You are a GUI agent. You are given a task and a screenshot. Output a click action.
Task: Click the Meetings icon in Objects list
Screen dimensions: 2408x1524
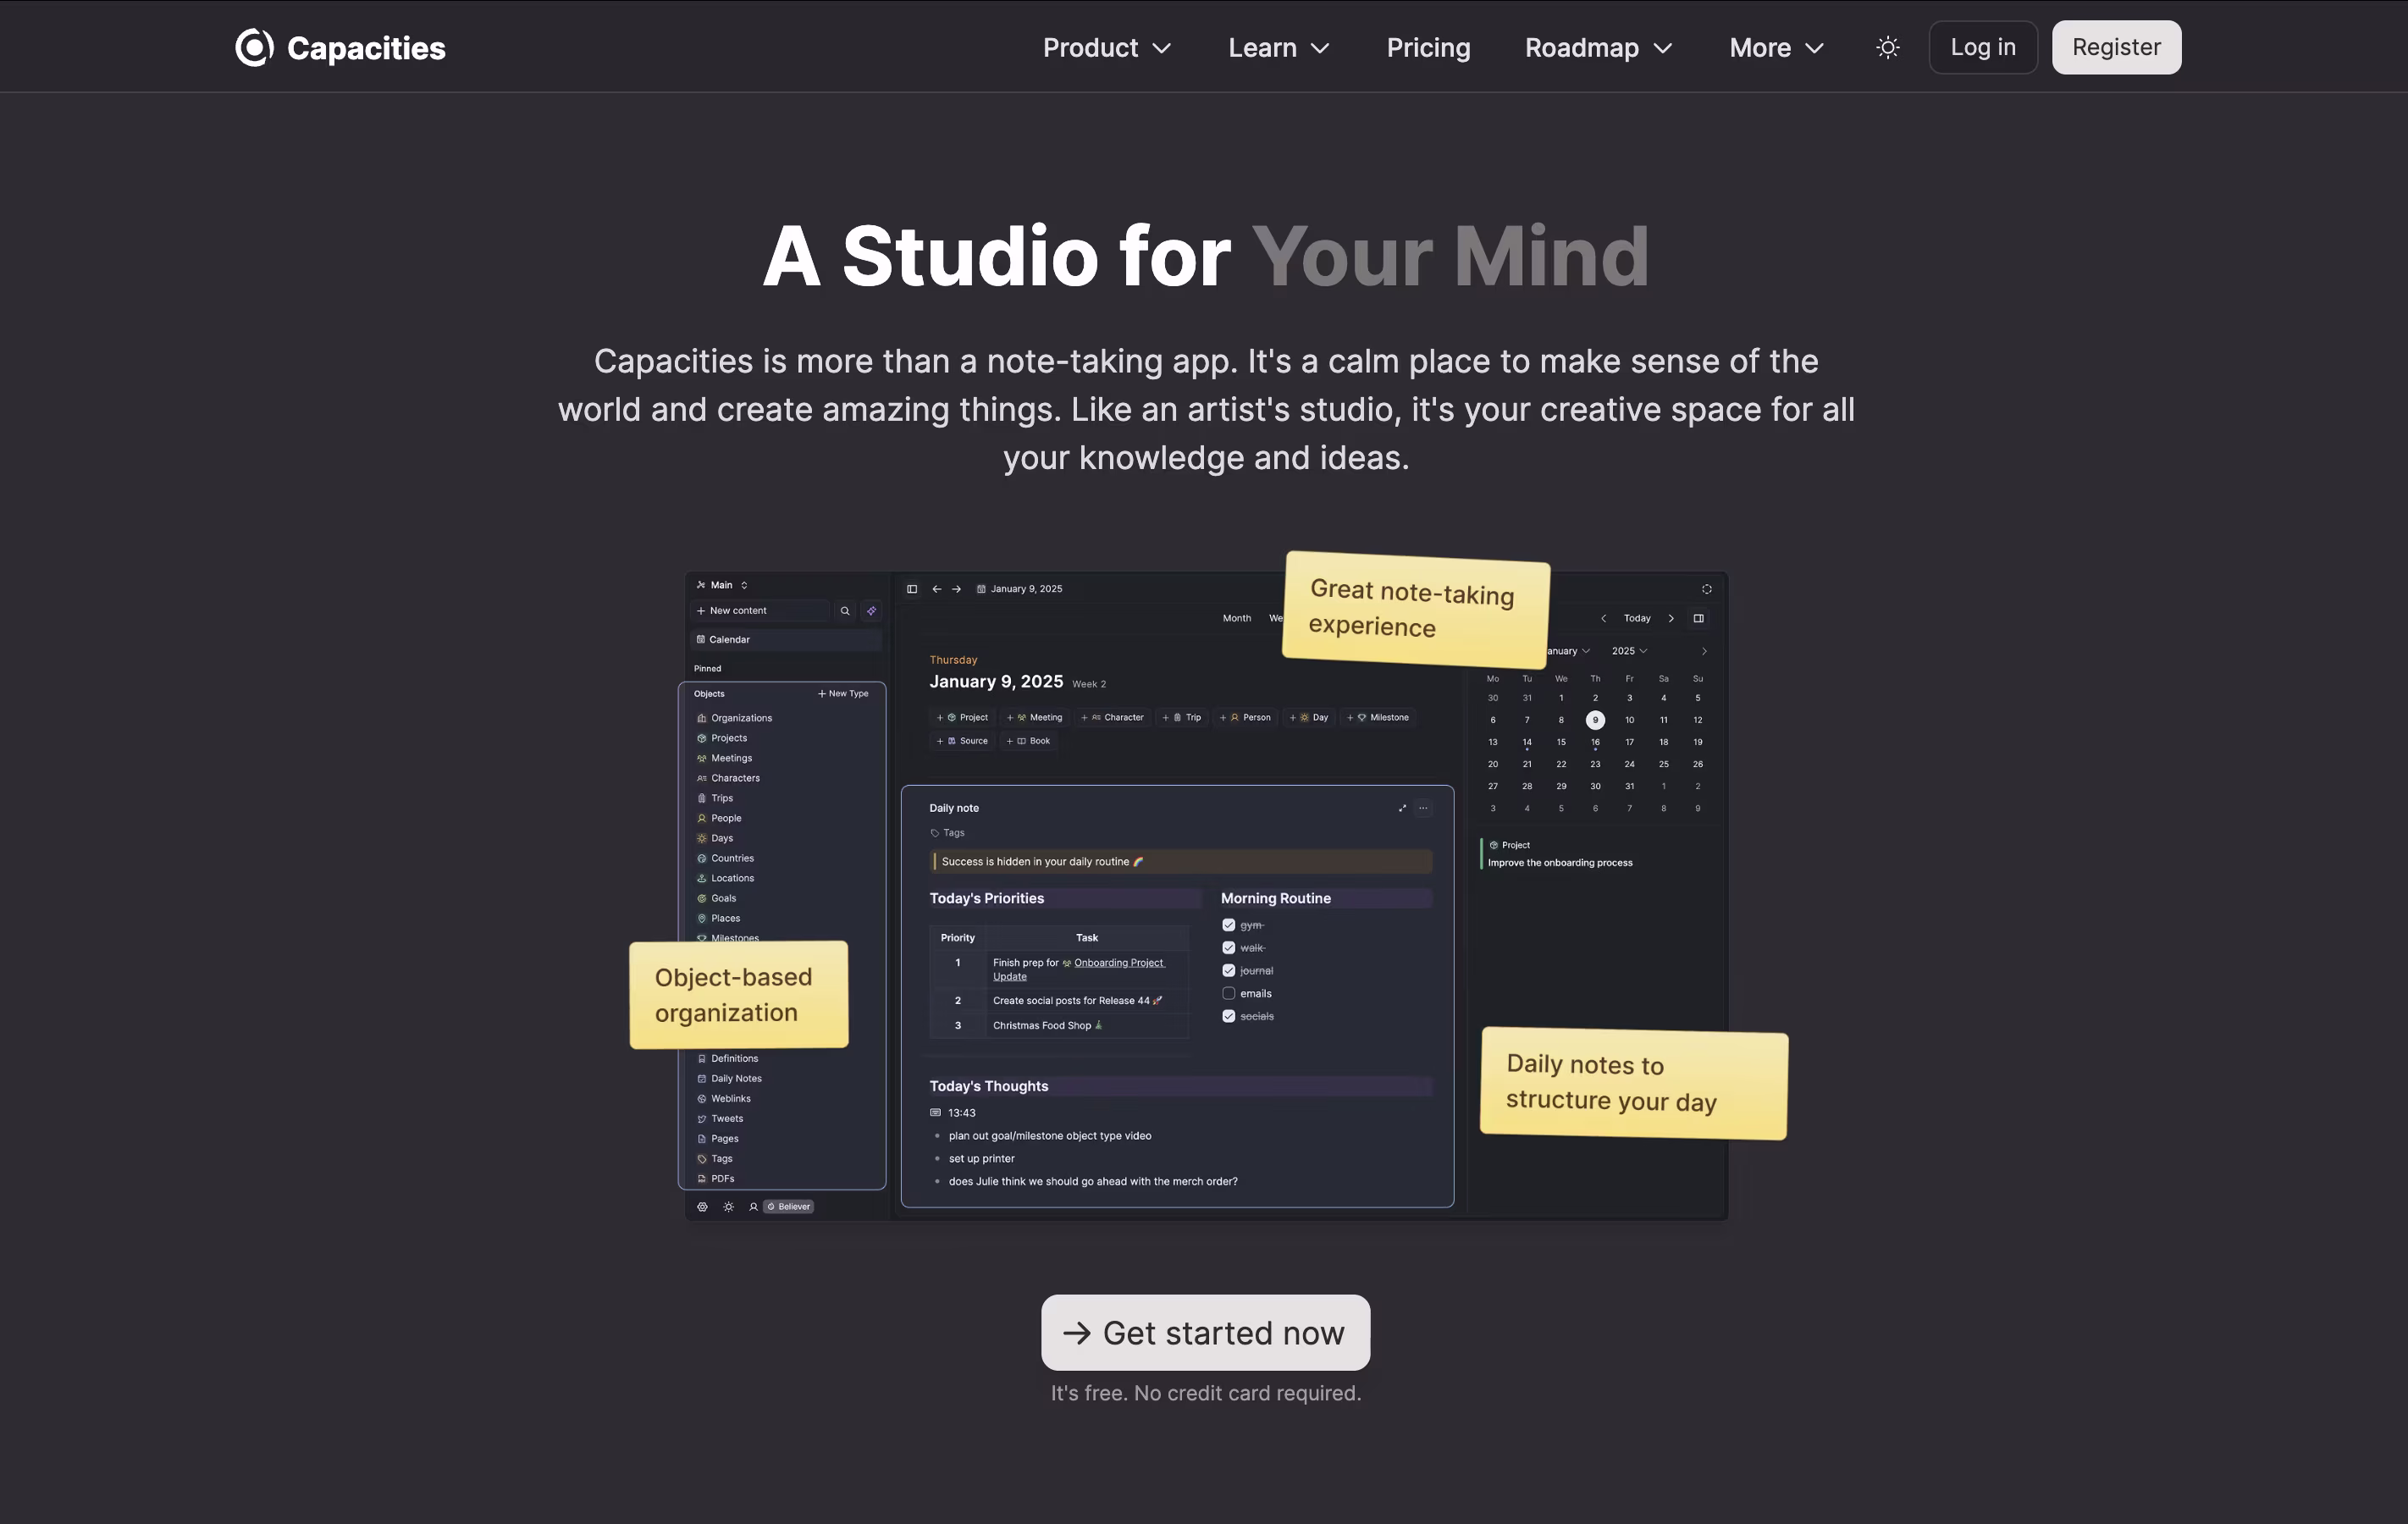(702, 758)
